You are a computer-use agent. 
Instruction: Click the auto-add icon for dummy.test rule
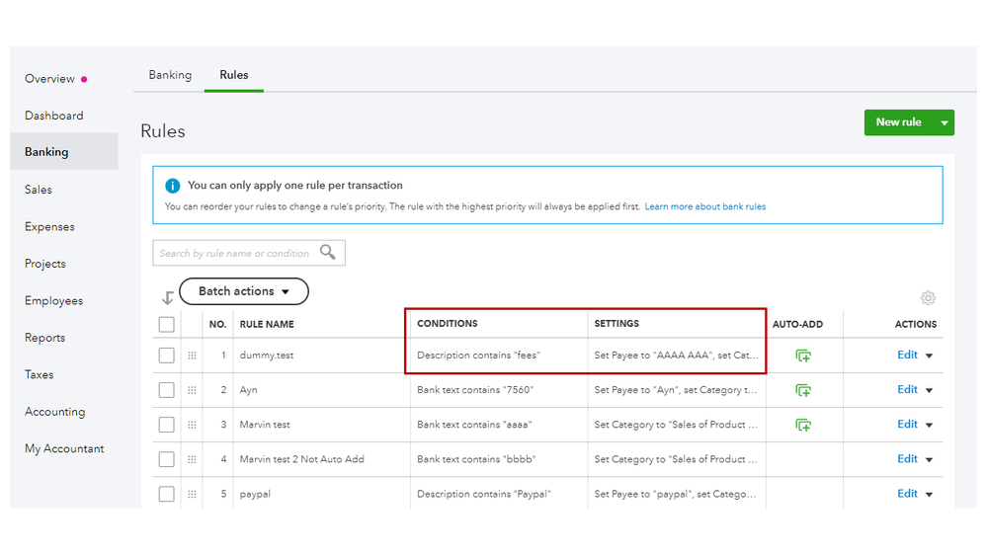point(803,356)
